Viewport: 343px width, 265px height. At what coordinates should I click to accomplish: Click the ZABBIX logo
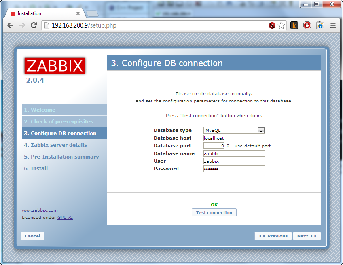pyautogui.click(x=55, y=66)
